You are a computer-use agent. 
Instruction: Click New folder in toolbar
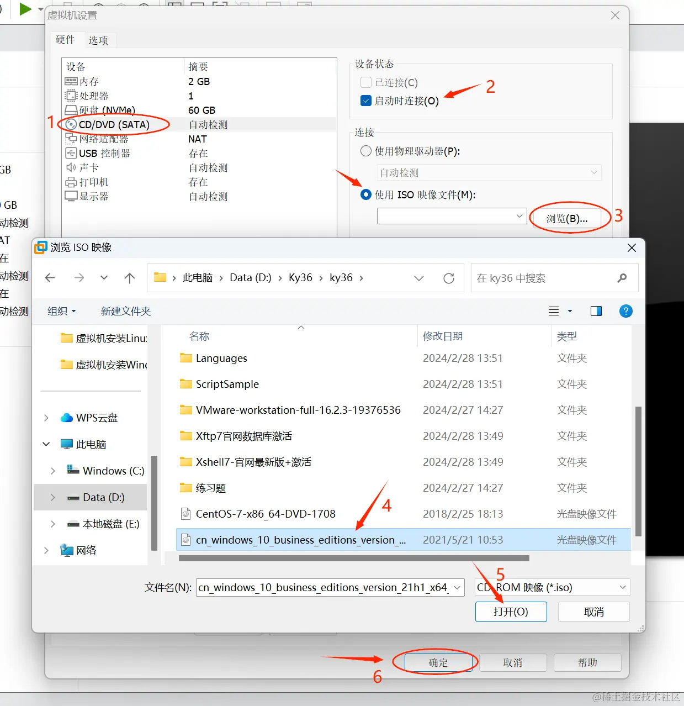pyautogui.click(x=126, y=311)
